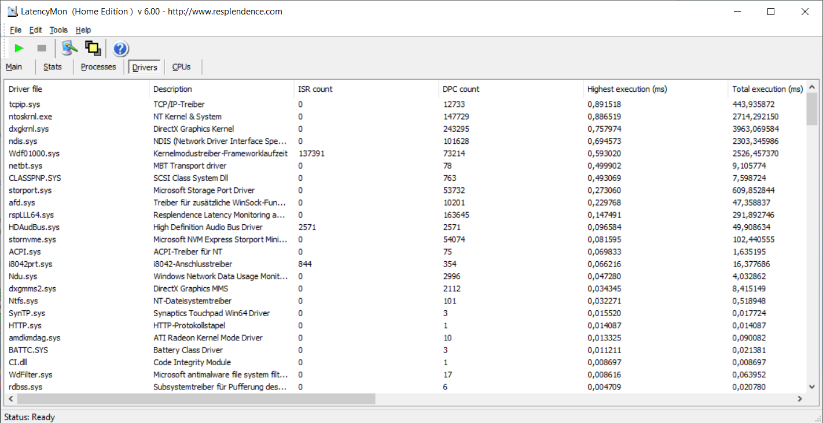The height and width of the screenshot is (423, 823).
Task: Switch to the CPUs tab
Action: 181,67
